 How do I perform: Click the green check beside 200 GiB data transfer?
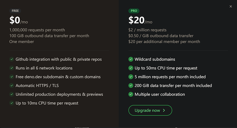pos(131,85)
